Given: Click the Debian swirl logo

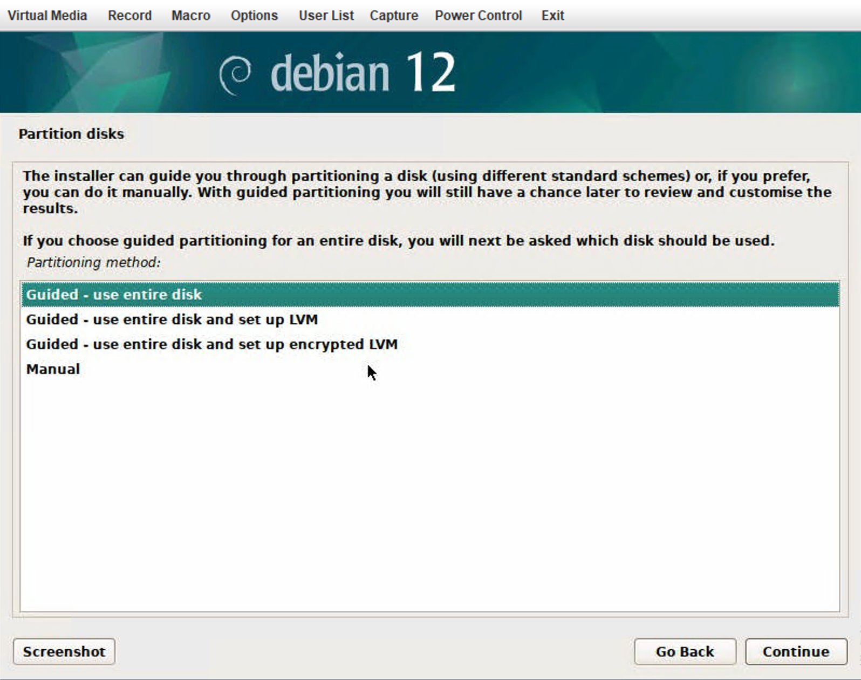Looking at the screenshot, I should pos(236,74).
